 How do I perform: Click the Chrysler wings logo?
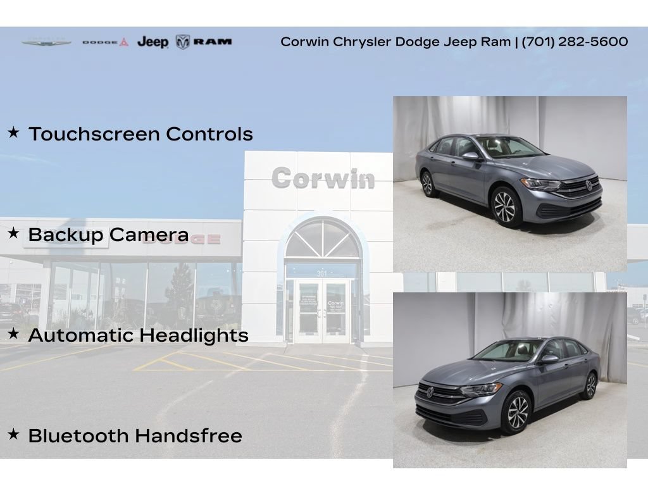tap(46, 42)
